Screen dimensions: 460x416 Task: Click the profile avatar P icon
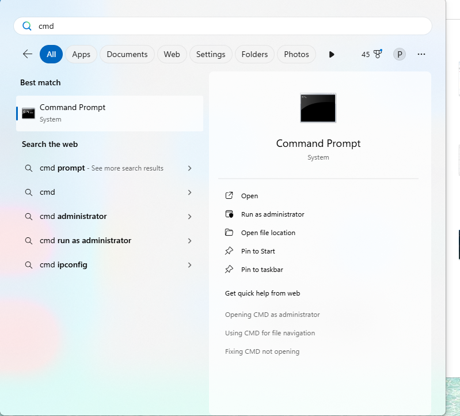click(399, 54)
